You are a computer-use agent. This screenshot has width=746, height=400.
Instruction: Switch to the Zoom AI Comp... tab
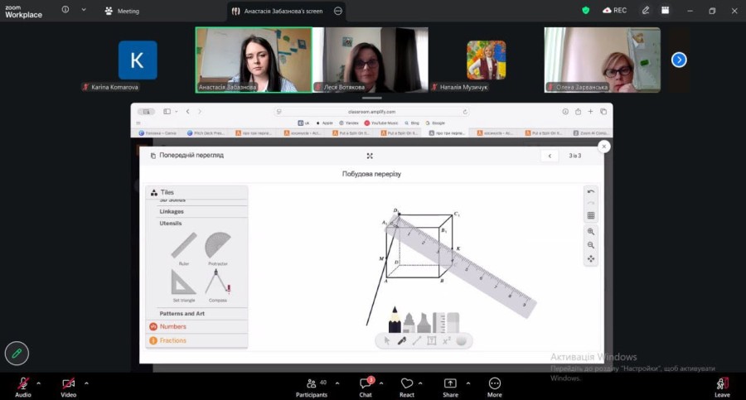pyautogui.click(x=590, y=133)
